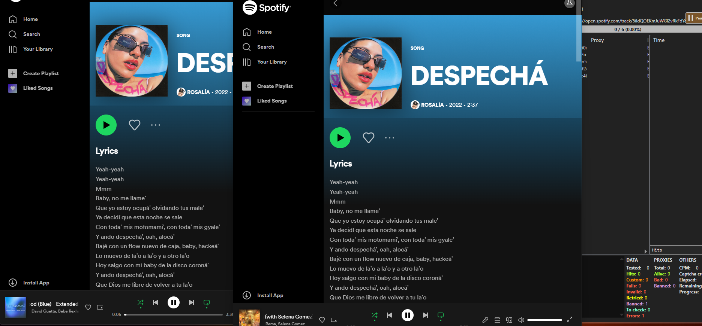
Task: Save the Rema track with the small heart
Action: (322, 320)
